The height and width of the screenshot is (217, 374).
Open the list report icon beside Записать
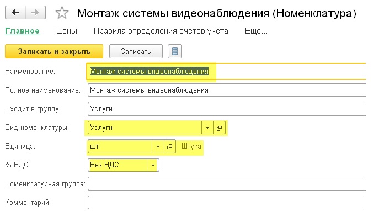click(175, 51)
